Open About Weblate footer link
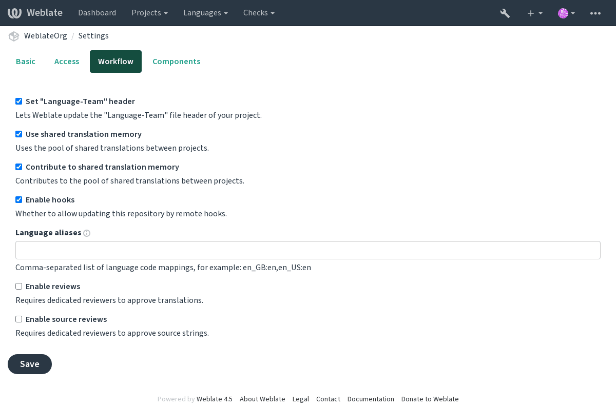 [x=262, y=399]
